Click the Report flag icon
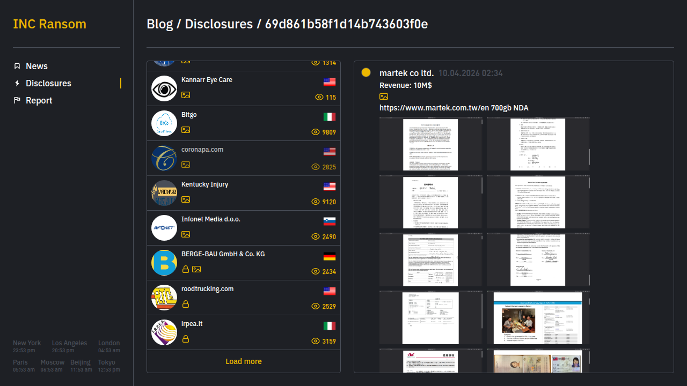 click(17, 100)
